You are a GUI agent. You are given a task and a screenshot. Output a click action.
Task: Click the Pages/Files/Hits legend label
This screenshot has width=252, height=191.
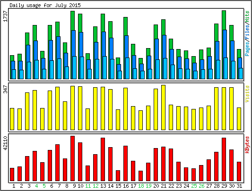tap(247, 33)
